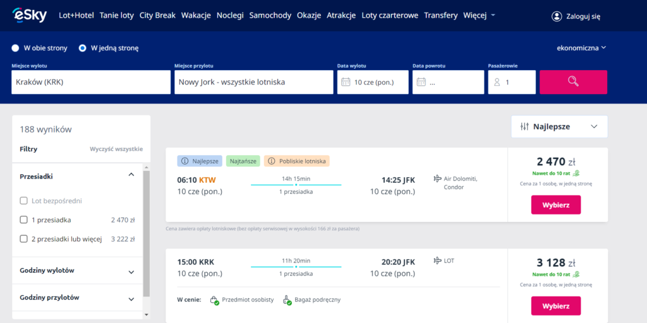The image size is (647, 323).
Task: Open the City Break menu item
Action: [x=157, y=16]
